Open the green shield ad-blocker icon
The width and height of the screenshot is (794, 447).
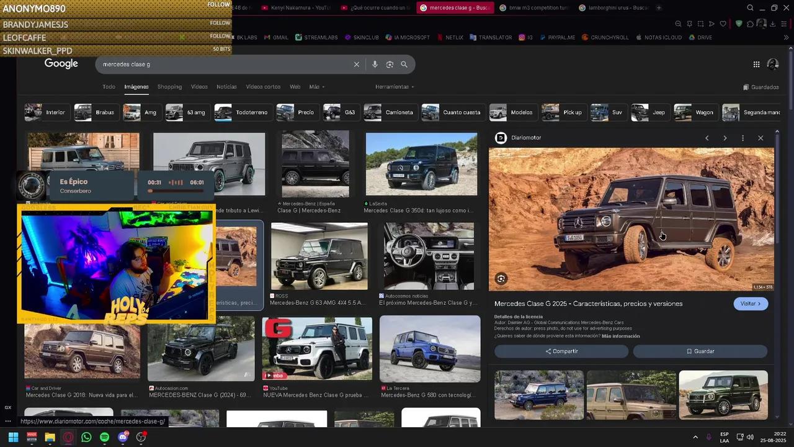click(739, 24)
